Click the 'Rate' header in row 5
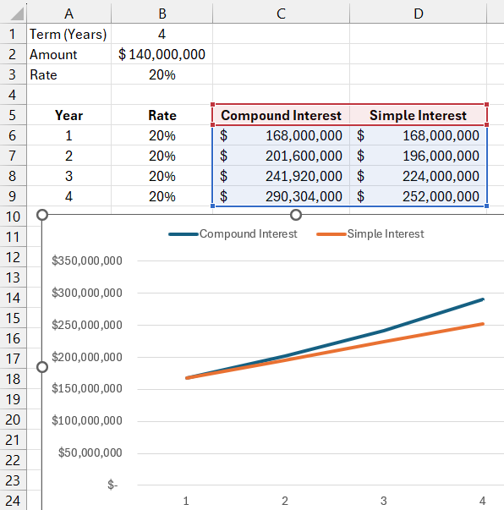Image resolution: width=504 pixels, height=510 pixels. [162, 115]
